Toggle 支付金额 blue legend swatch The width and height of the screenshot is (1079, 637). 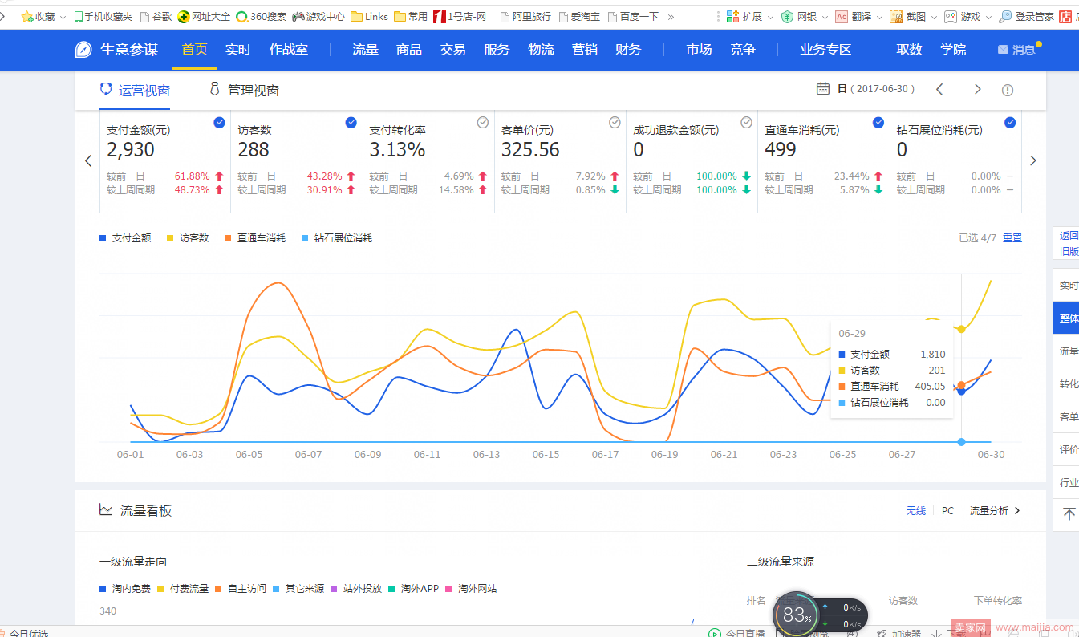(x=102, y=238)
